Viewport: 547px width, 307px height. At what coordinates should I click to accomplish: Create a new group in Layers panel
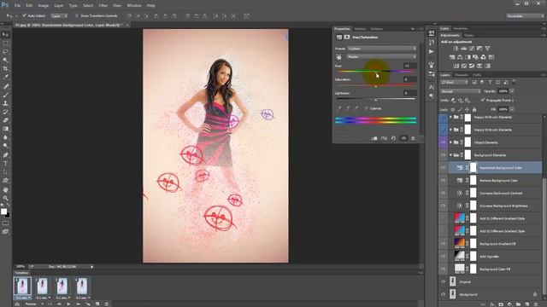pyautogui.click(x=518, y=304)
